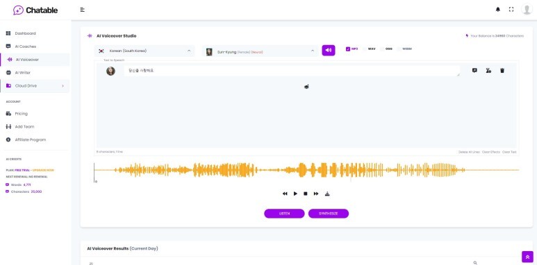537x265 pixels.
Task: Click the scroll-to-top purple arrow button
Action: pos(527,257)
